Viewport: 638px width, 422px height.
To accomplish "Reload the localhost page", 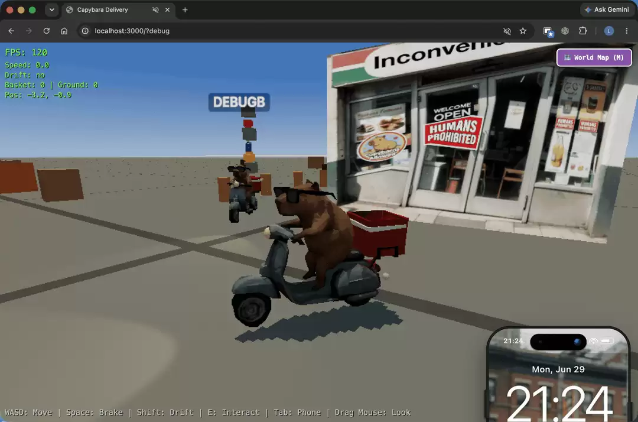I will coord(47,31).
